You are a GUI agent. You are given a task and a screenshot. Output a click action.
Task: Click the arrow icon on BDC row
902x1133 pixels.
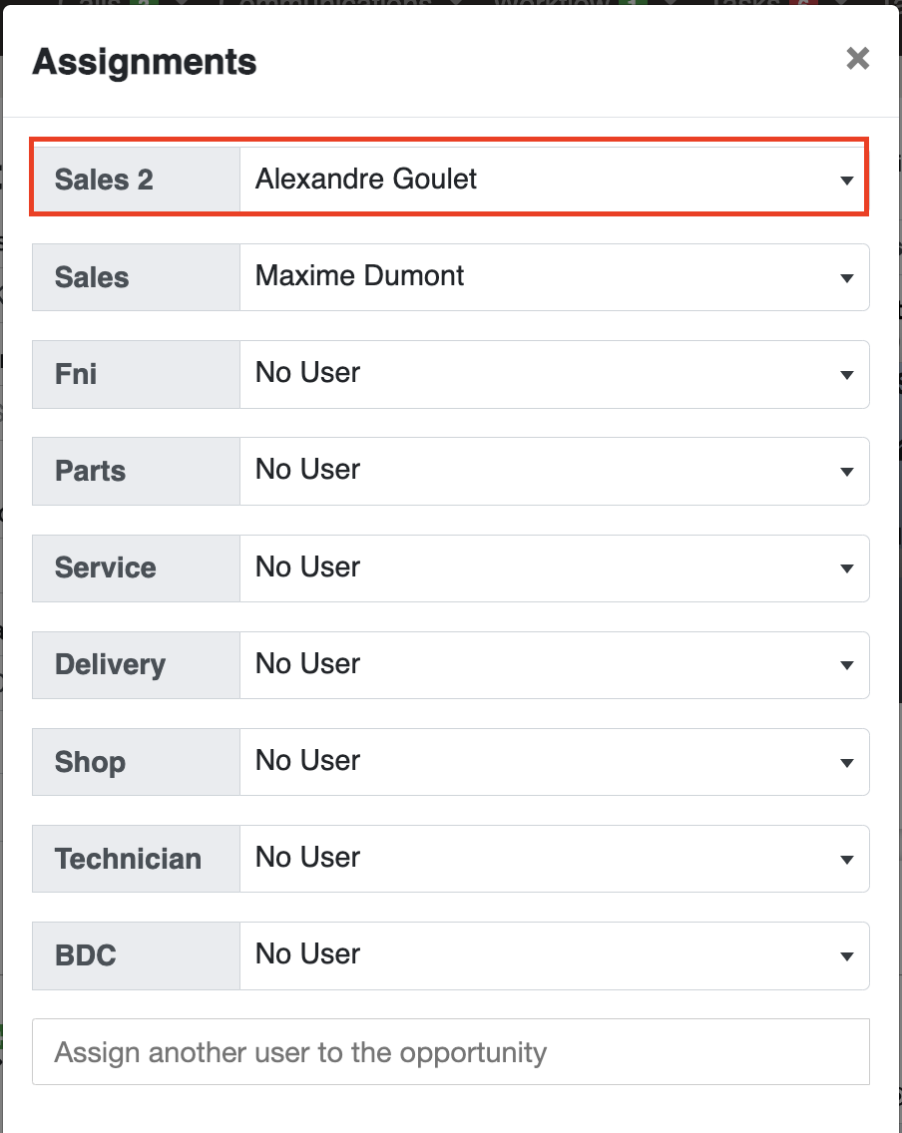[x=846, y=955]
